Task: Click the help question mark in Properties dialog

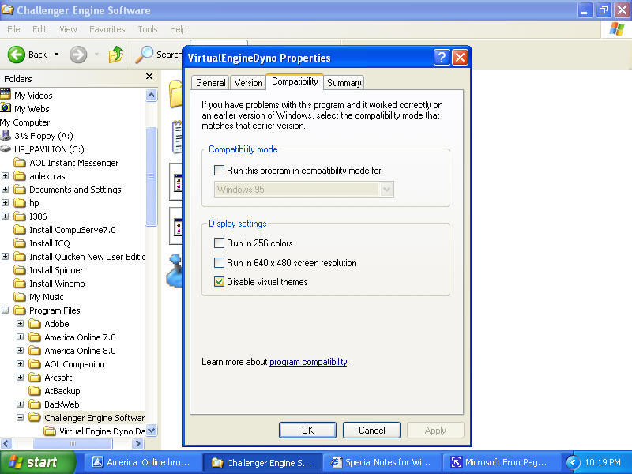Action: tap(442, 58)
